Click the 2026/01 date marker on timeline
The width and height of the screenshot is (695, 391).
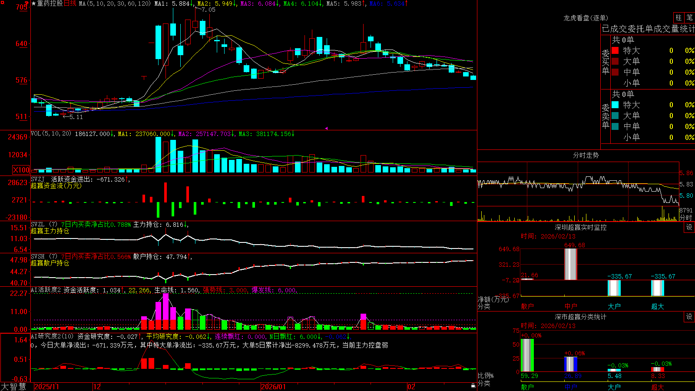(x=273, y=387)
